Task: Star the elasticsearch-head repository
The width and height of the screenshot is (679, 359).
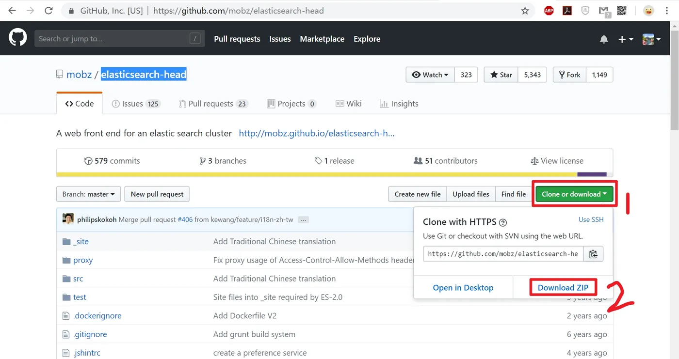Action: tap(501, 75)
